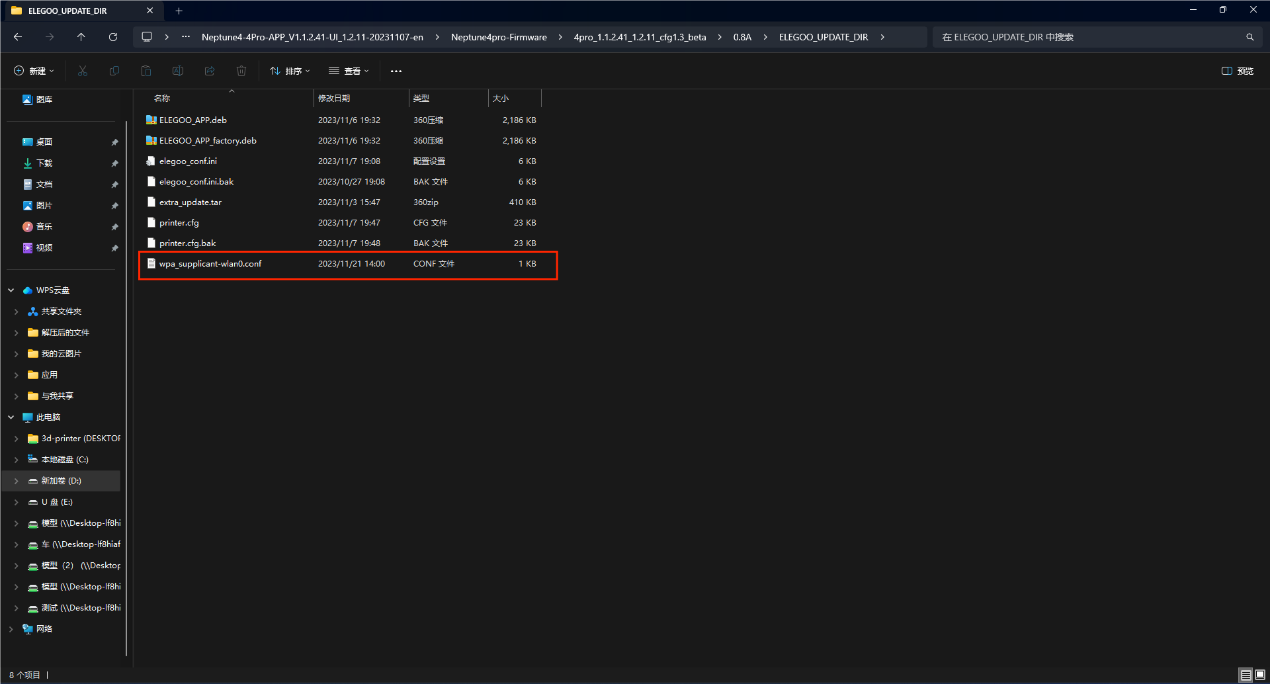1270x684 pixels.
Task: Click the Paste clipboard icon
Action: [146, 71]
